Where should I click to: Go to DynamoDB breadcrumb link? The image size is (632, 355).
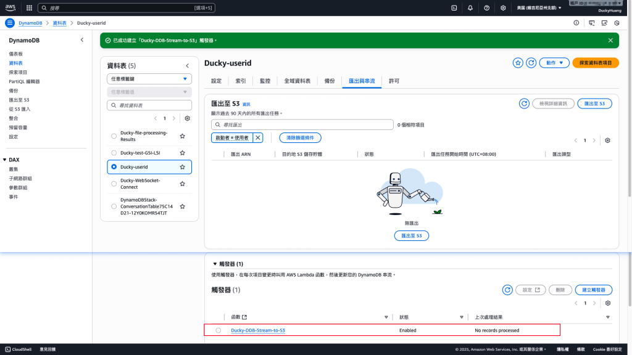30,23
